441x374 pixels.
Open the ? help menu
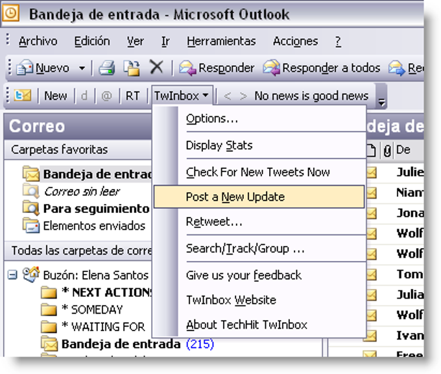pos(338,42)
